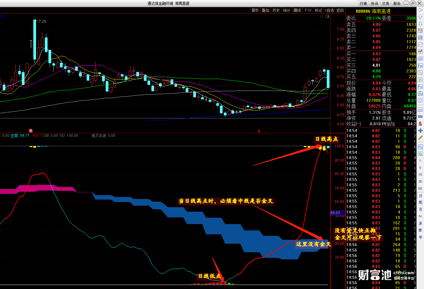Screen dimensions: 424x289
Task: Click the 复权 toolbar button
Action: (x=255, y=10)
